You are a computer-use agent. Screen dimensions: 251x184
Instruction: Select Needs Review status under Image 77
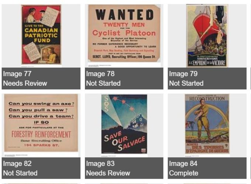pyautogui.click(x=25, y=84)
